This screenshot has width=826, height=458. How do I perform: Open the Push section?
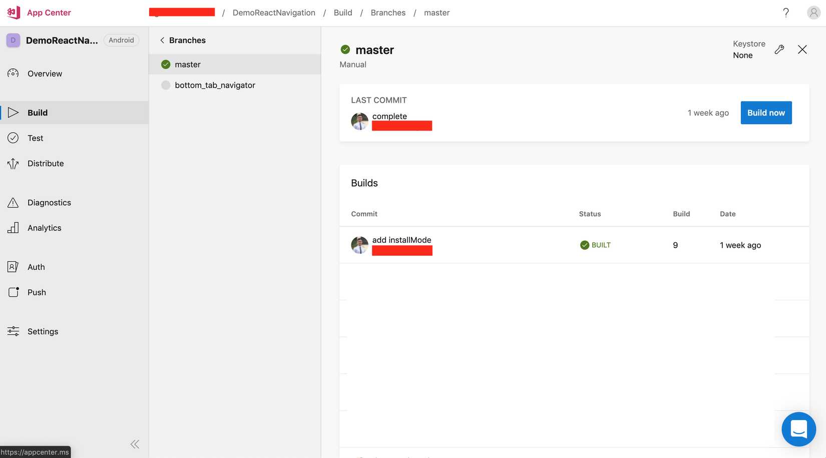click(x=74, y=292)
